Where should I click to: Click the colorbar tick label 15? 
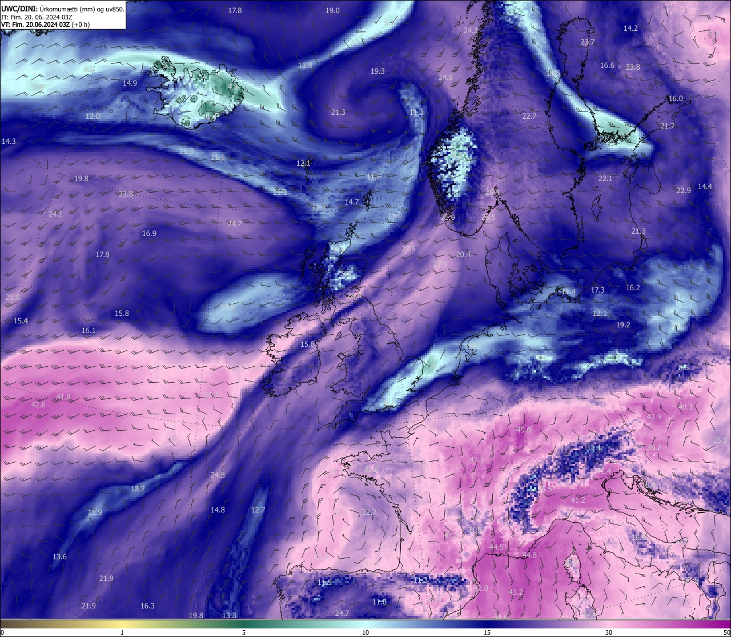[x=487, y=632]
